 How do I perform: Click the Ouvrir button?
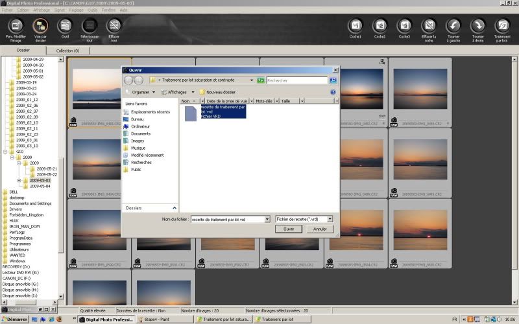tap(289, 229)
